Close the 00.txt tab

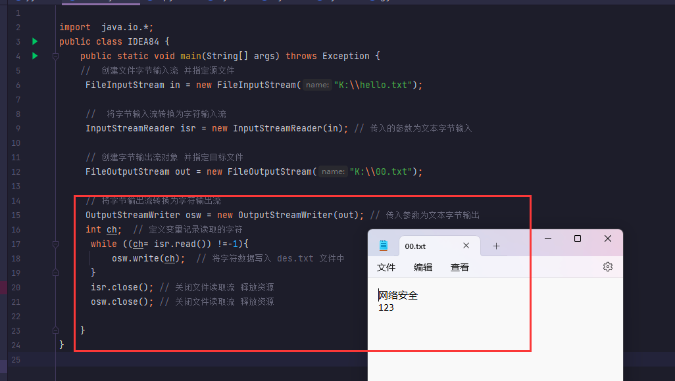[466, 246]
